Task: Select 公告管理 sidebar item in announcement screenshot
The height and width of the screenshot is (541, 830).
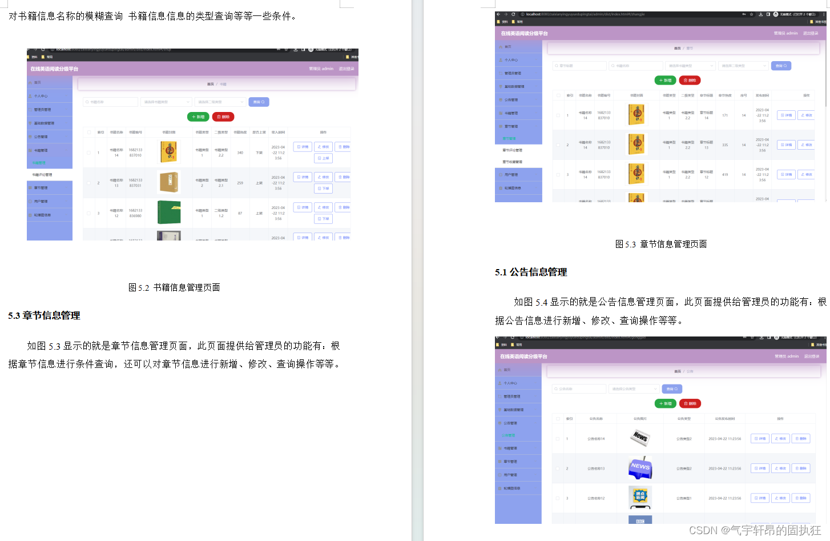Action: click(518, 423)
